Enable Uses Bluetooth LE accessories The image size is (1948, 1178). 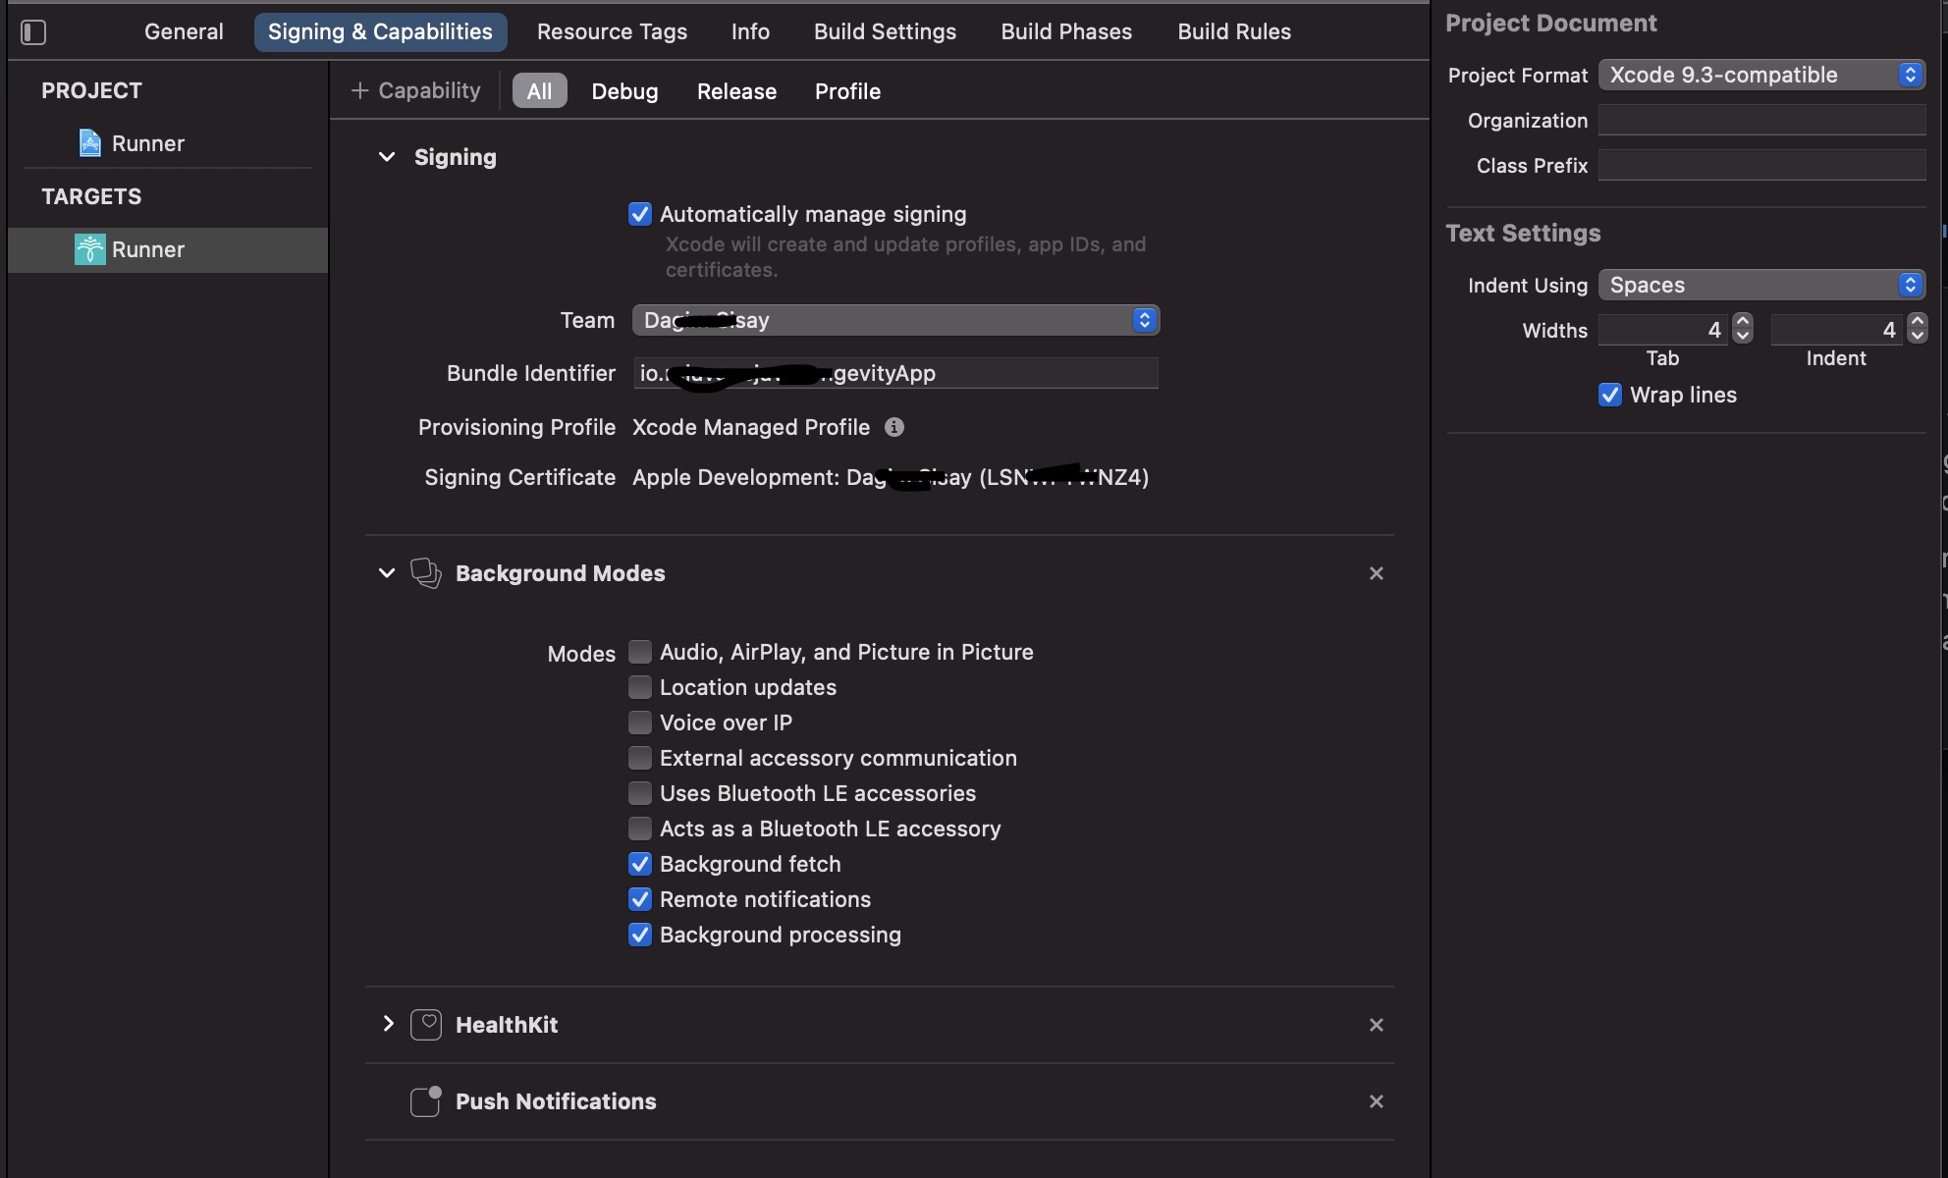[x=640, y=793]
